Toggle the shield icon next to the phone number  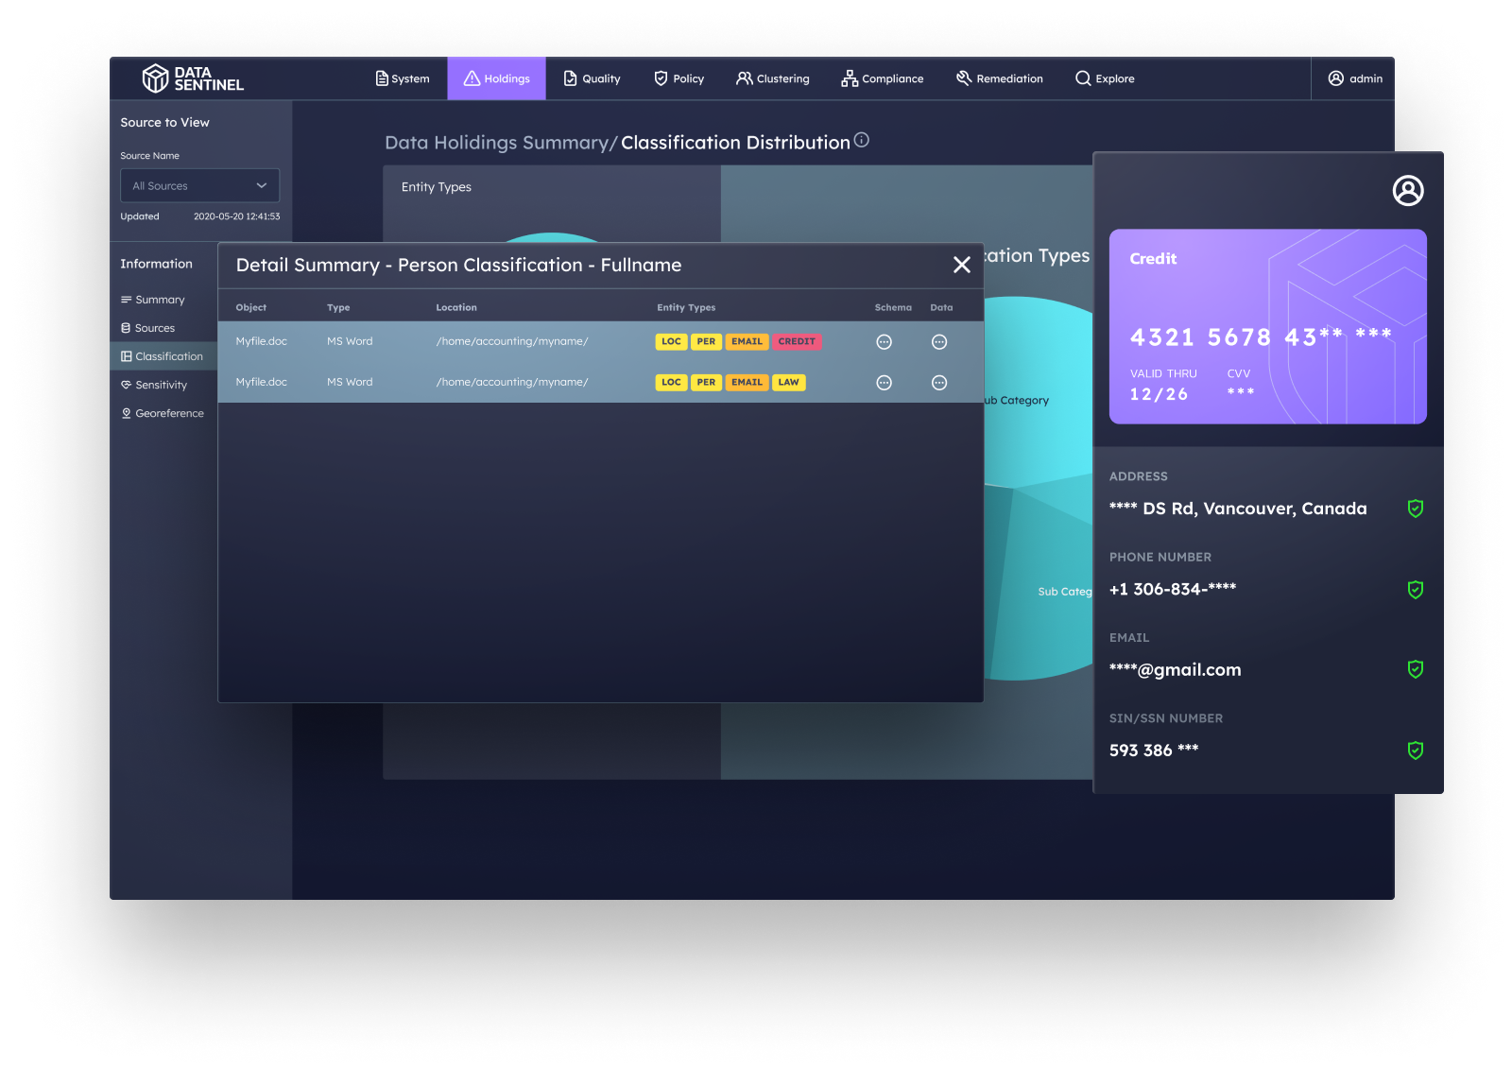pyautogui.click(x=1416, y=590)
